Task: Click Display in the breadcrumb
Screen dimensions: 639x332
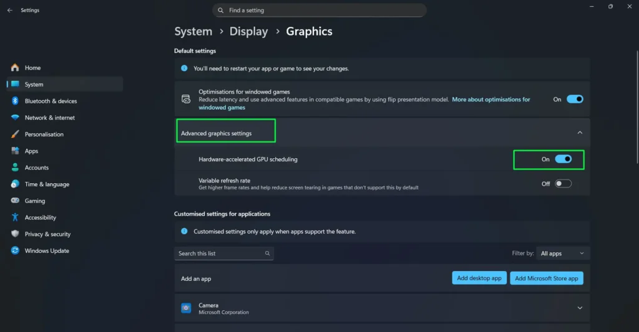Action: click(248, 31)
